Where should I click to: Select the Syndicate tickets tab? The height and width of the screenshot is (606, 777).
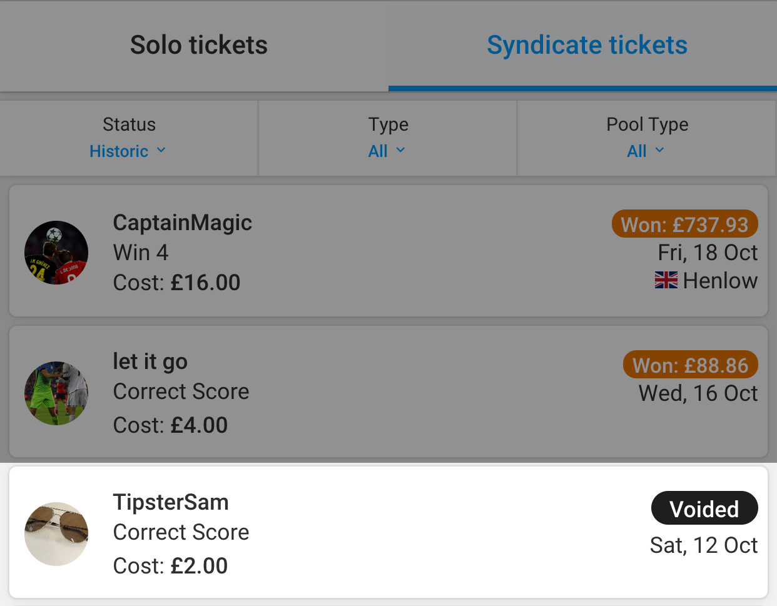(x=587, y=45)
